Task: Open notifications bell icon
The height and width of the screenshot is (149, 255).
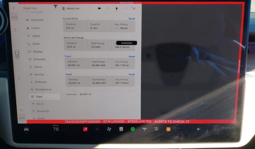Action: pos(117,9)
